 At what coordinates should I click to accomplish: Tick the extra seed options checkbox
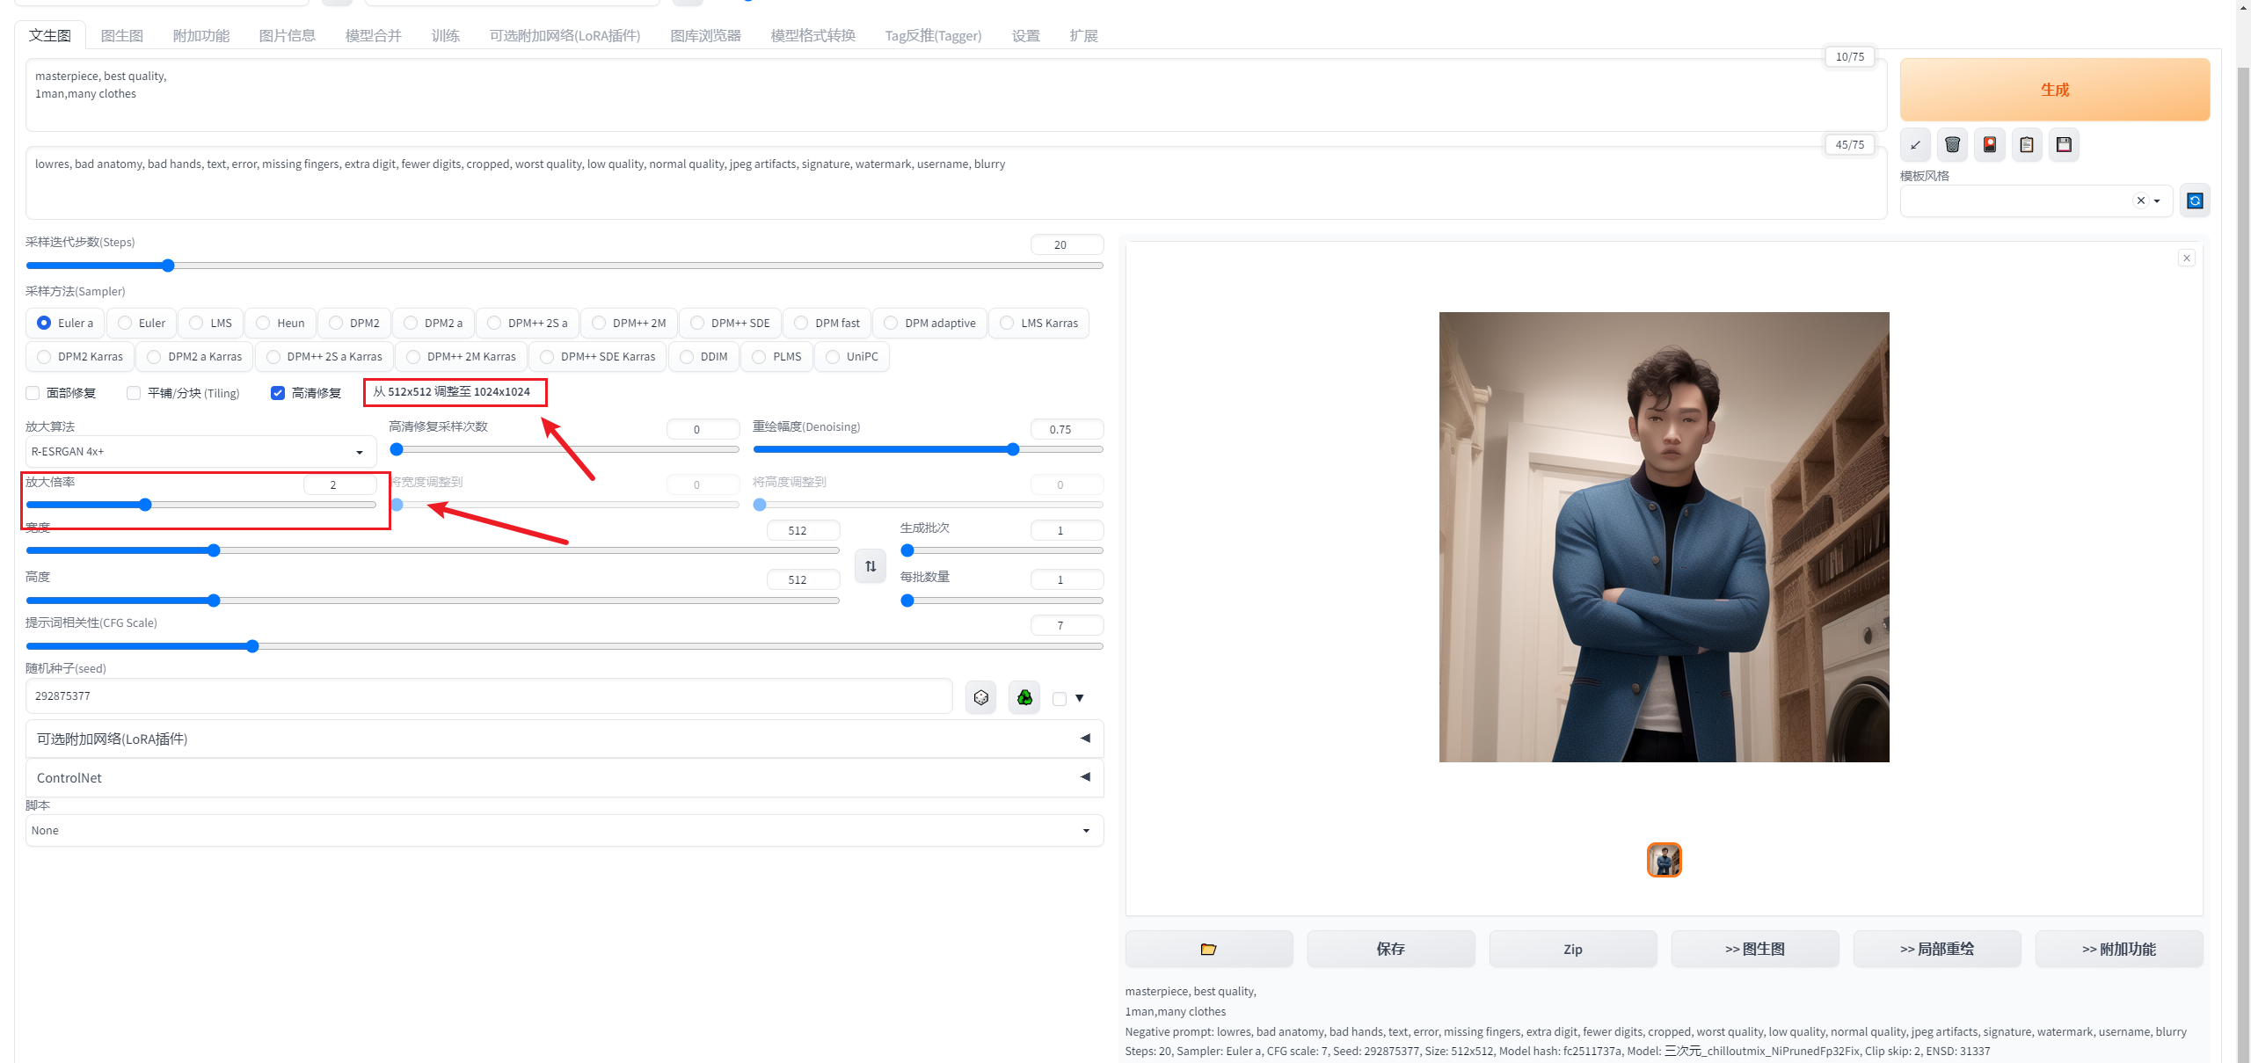click(x=1060, y=699)
